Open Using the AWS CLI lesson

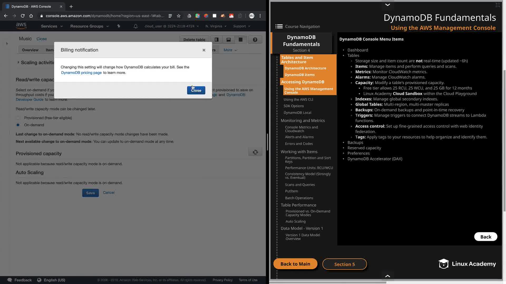pyautogui.click(x=298, y=99)
